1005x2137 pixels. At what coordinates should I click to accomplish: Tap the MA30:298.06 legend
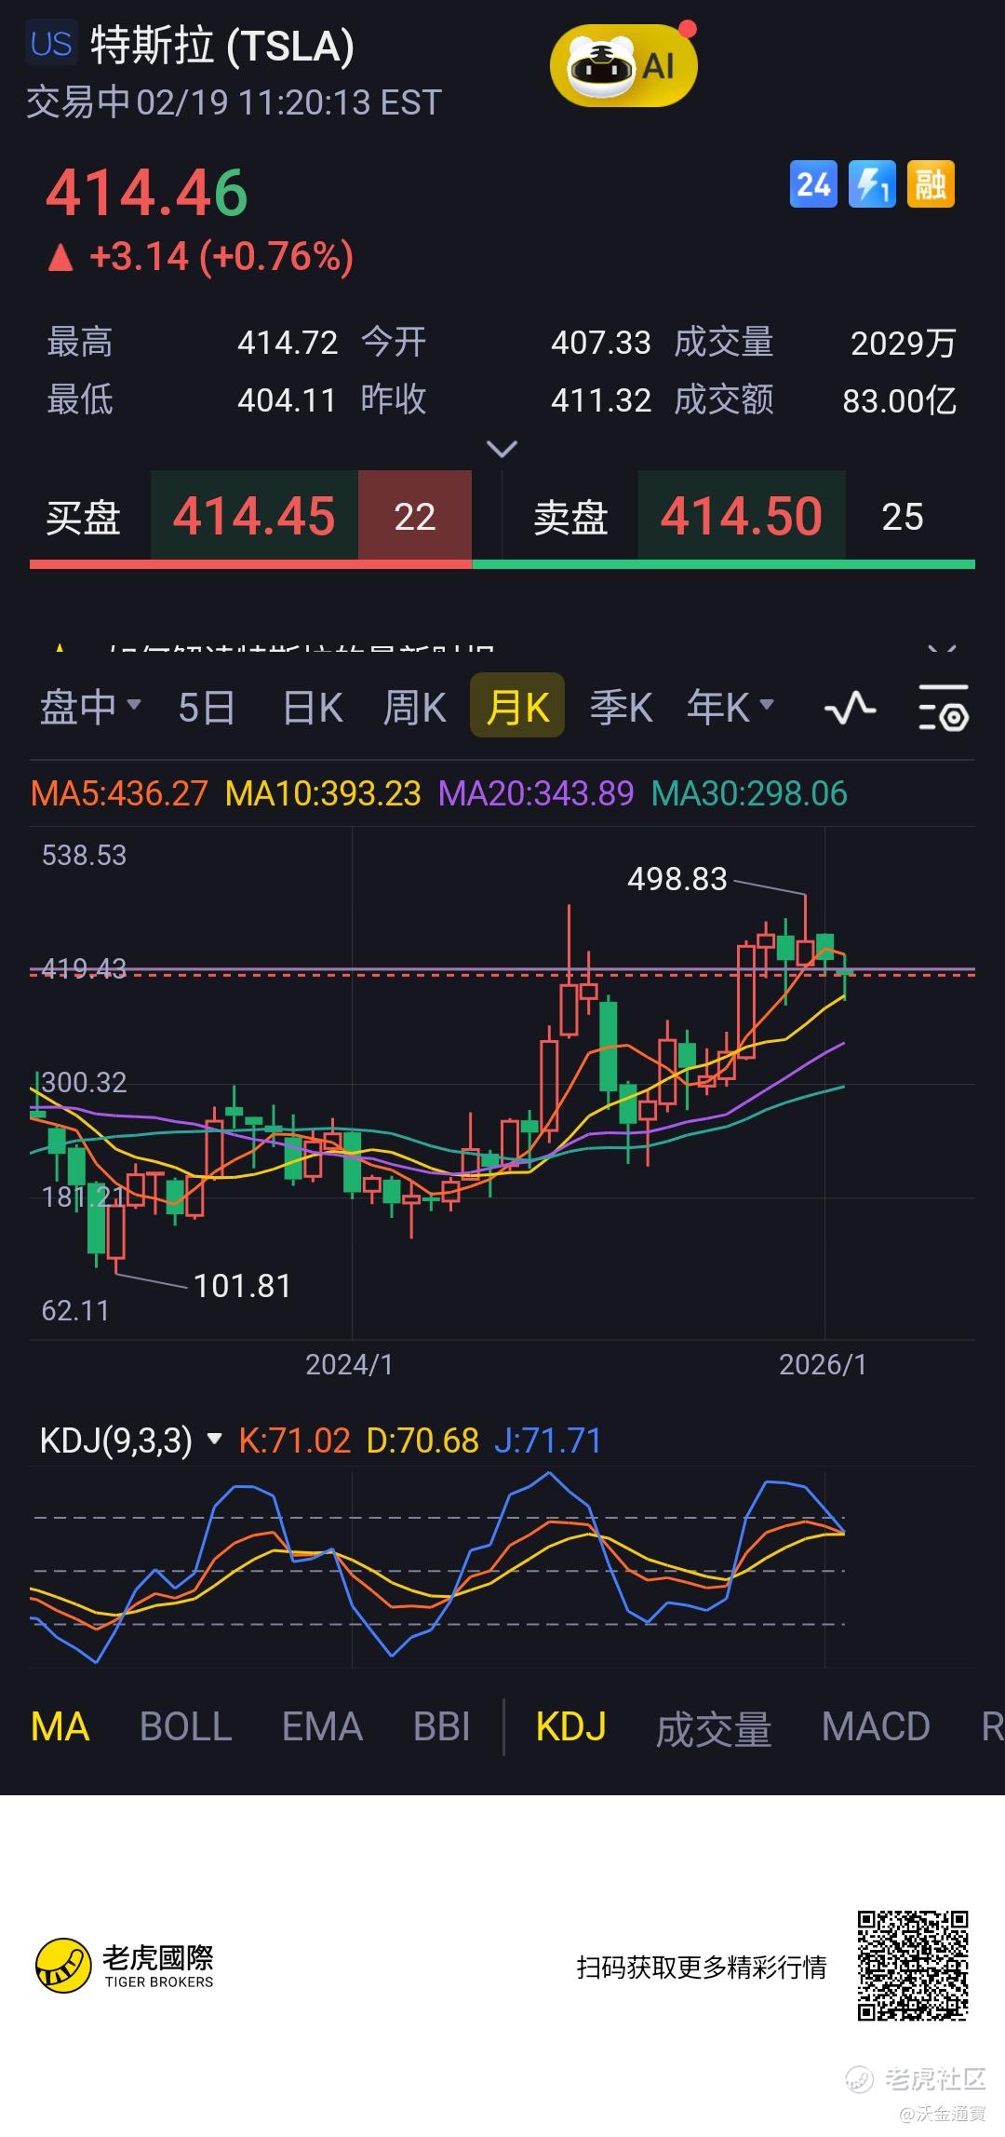pos(749,793)
